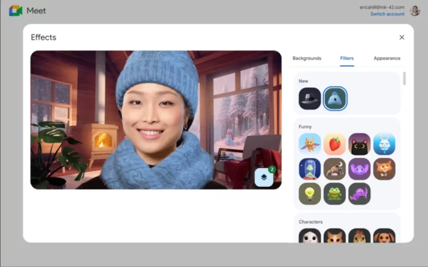Choose the purple dancing dinosaur filter
Image resolution: width=428 pixels, height=267 pixels.
(360, 193)
